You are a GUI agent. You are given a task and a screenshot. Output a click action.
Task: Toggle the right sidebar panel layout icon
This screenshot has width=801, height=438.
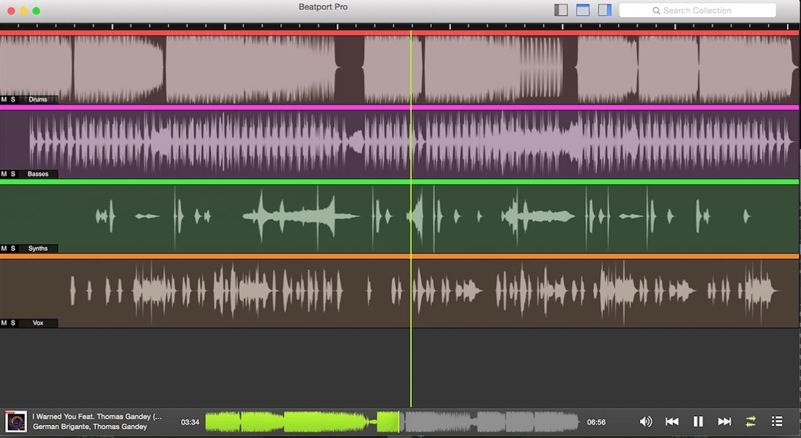(605, 10)
